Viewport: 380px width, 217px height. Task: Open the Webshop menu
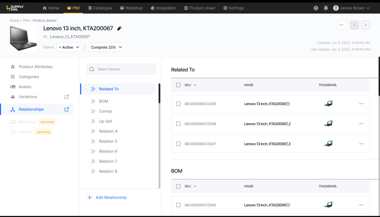click(x=131, y=8)
